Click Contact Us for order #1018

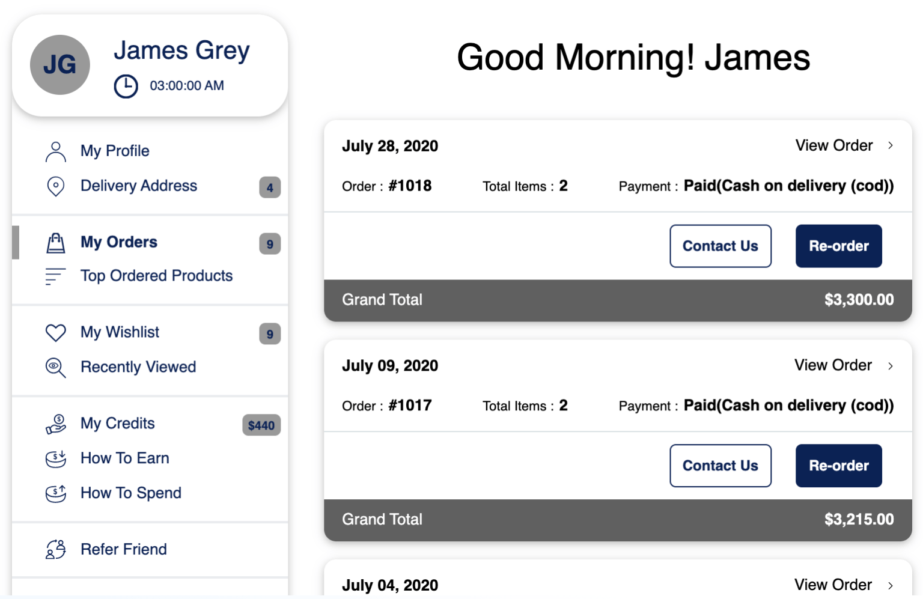click(x=720, y=246)
